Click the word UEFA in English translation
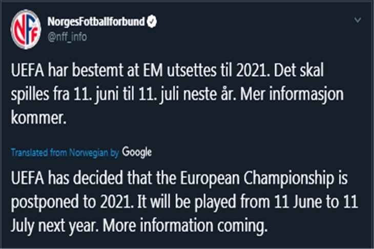This screenshot has width=374, height=249. point(28,178)
